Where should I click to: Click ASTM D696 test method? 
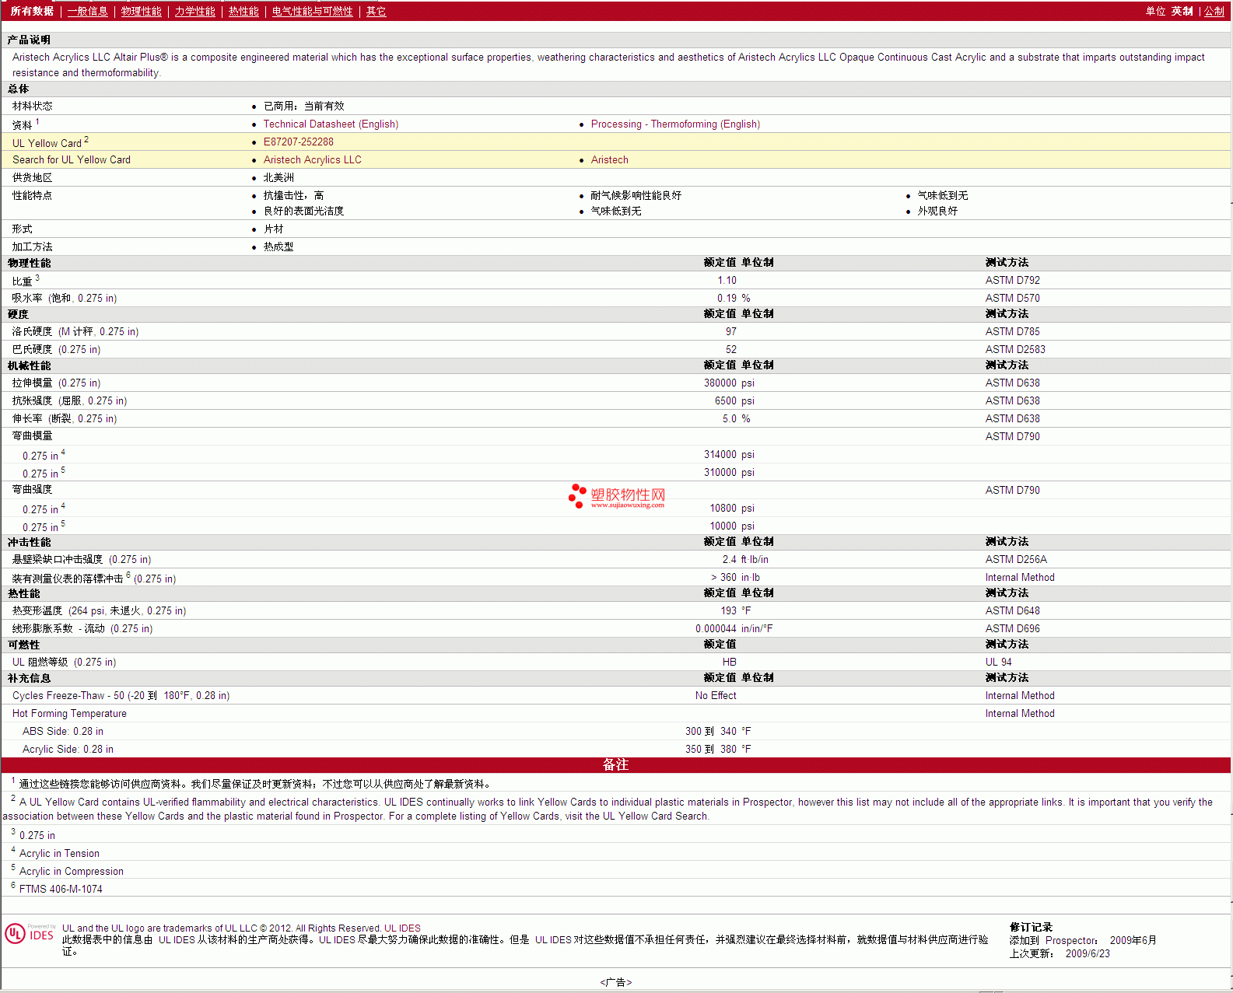click(x=1012, y=628)
